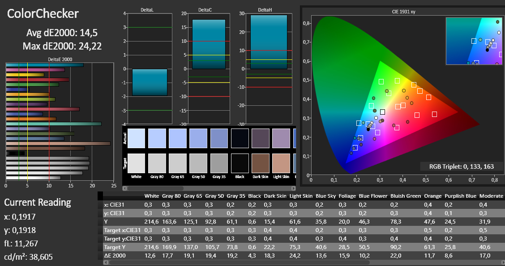
Task: Select the Target White color swatch
Action: tap(136, 163)
